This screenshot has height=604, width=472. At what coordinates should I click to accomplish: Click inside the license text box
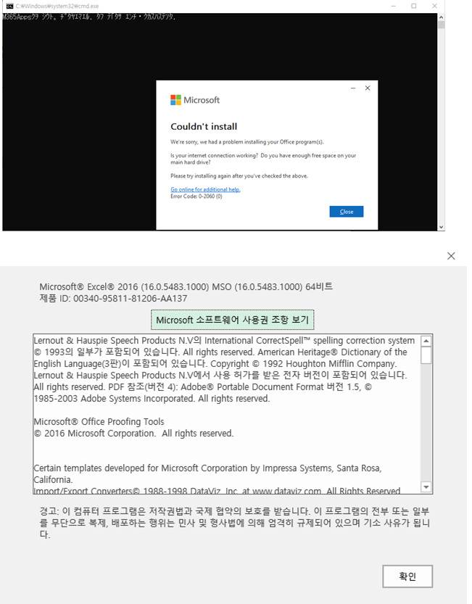click(x=226, y=414)
